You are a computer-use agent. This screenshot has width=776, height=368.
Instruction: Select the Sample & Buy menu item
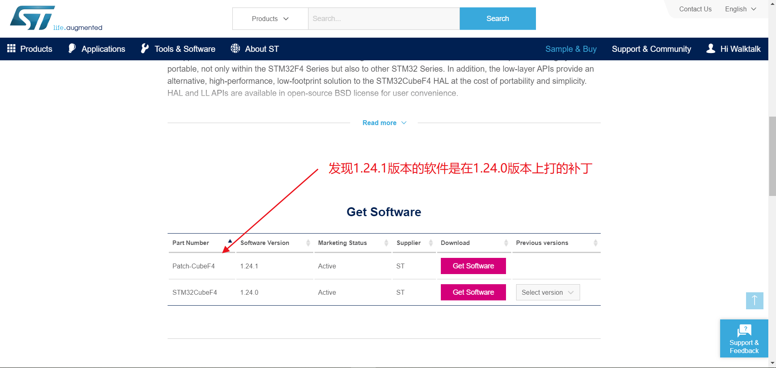pyautogui.click(x=571, y=49)
